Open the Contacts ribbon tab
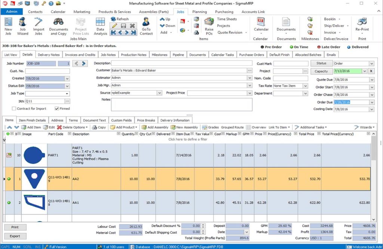 pos(35,12)
